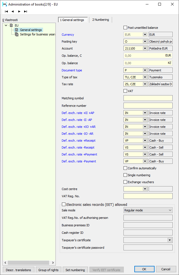Click the Matching symbol input field
The height and width of the screenshot is (275, 179).
tap(148, 98)
